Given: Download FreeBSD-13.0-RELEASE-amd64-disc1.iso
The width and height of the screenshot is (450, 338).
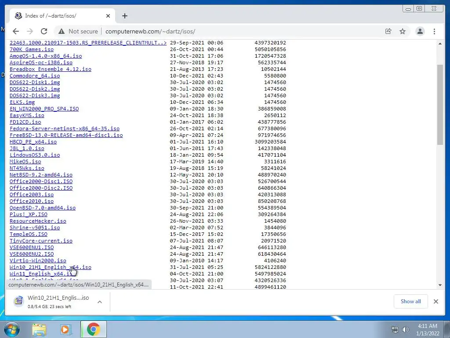Looking at the screenshot, I should 66,136.
